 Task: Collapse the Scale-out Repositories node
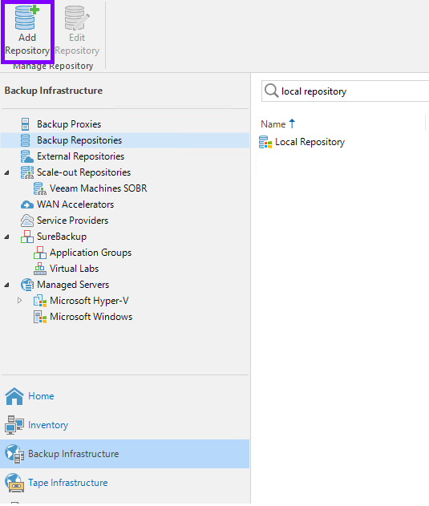pos(6,172)
